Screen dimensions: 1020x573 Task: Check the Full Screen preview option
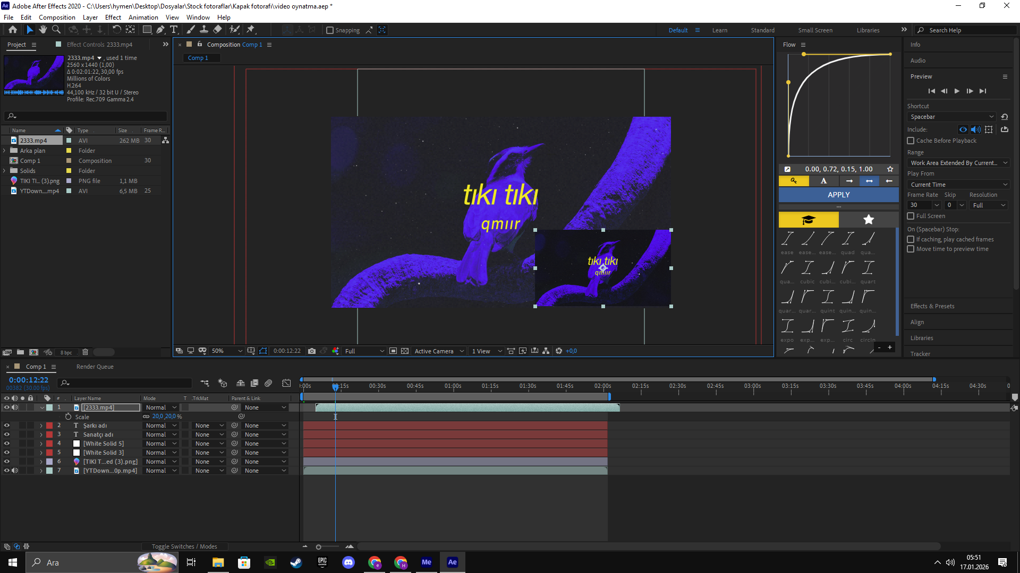911,216
